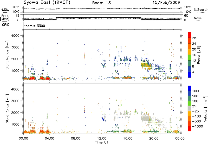Viewport: 208px width, 144px height.
Task: Click the "Power [dB]" colorbar title
Action: point(198,55)
